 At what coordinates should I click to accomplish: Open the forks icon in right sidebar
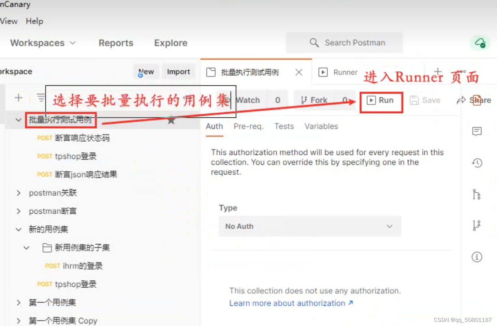tap(477, 225)
